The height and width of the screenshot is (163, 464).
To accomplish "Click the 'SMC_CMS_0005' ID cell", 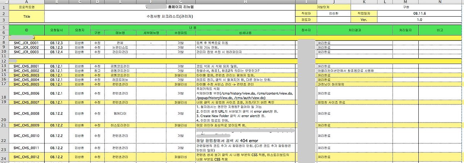I will click(26, 84).
